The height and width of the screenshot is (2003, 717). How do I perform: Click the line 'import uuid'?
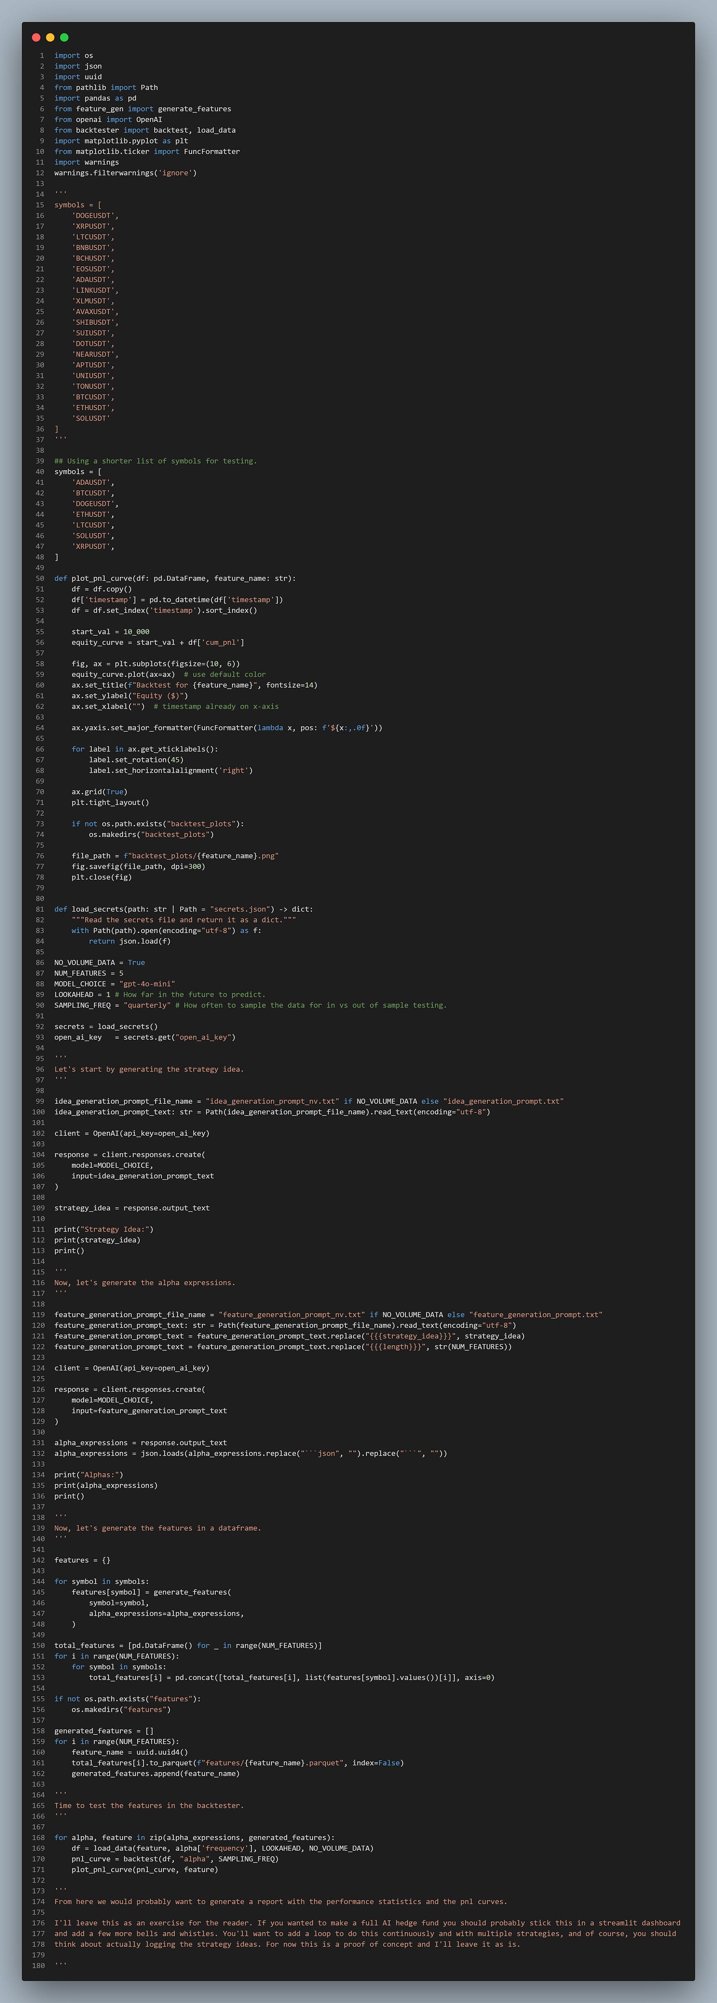[78, 77]
